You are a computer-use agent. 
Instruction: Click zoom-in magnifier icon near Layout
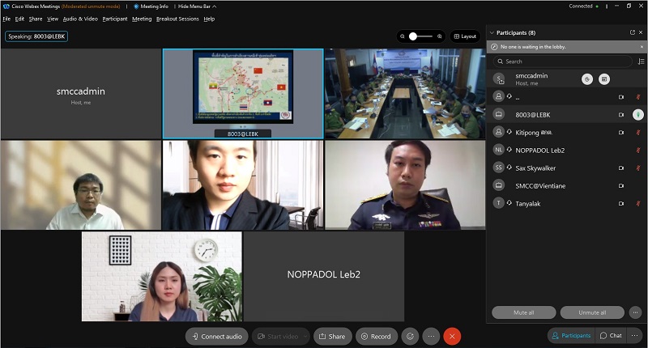pyautogui.click(x=440, y=36)
